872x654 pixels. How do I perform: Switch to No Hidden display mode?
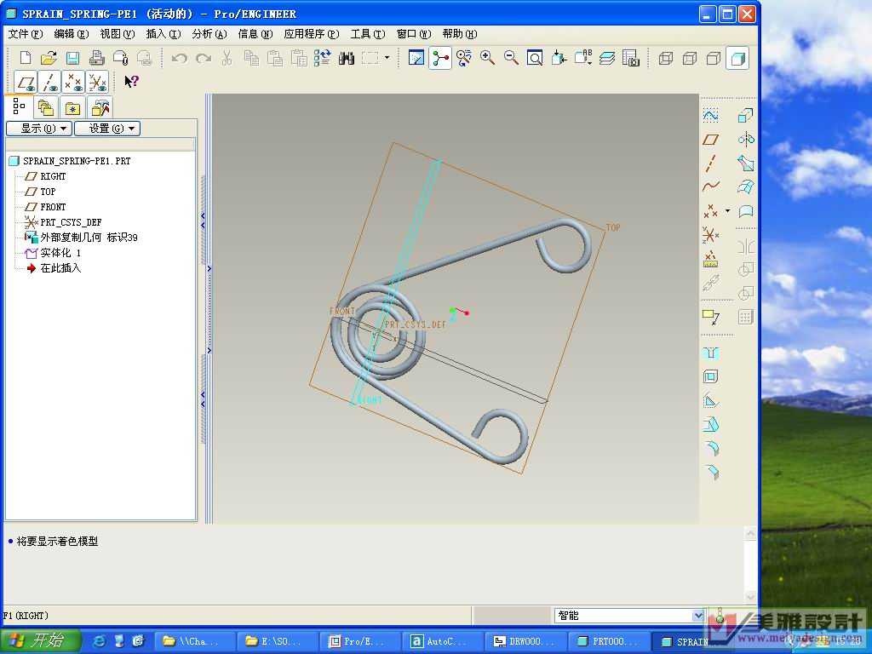coord(713,58)
